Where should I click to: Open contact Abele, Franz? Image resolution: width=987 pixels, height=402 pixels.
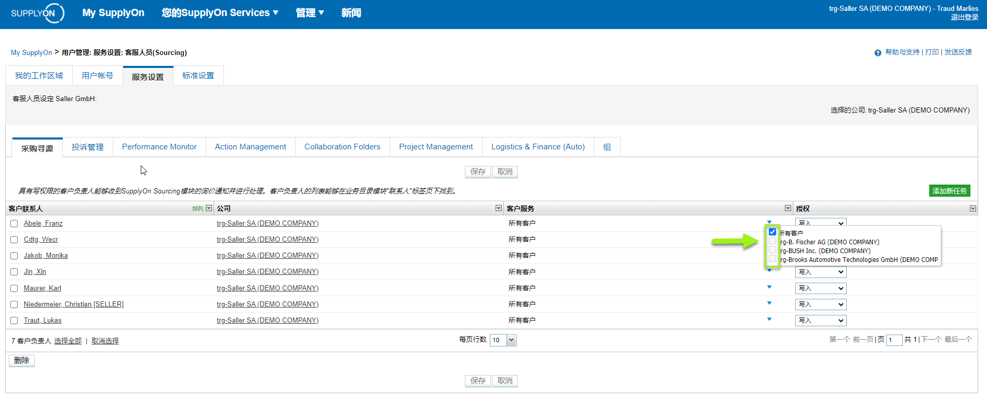(x=43, y=224)
